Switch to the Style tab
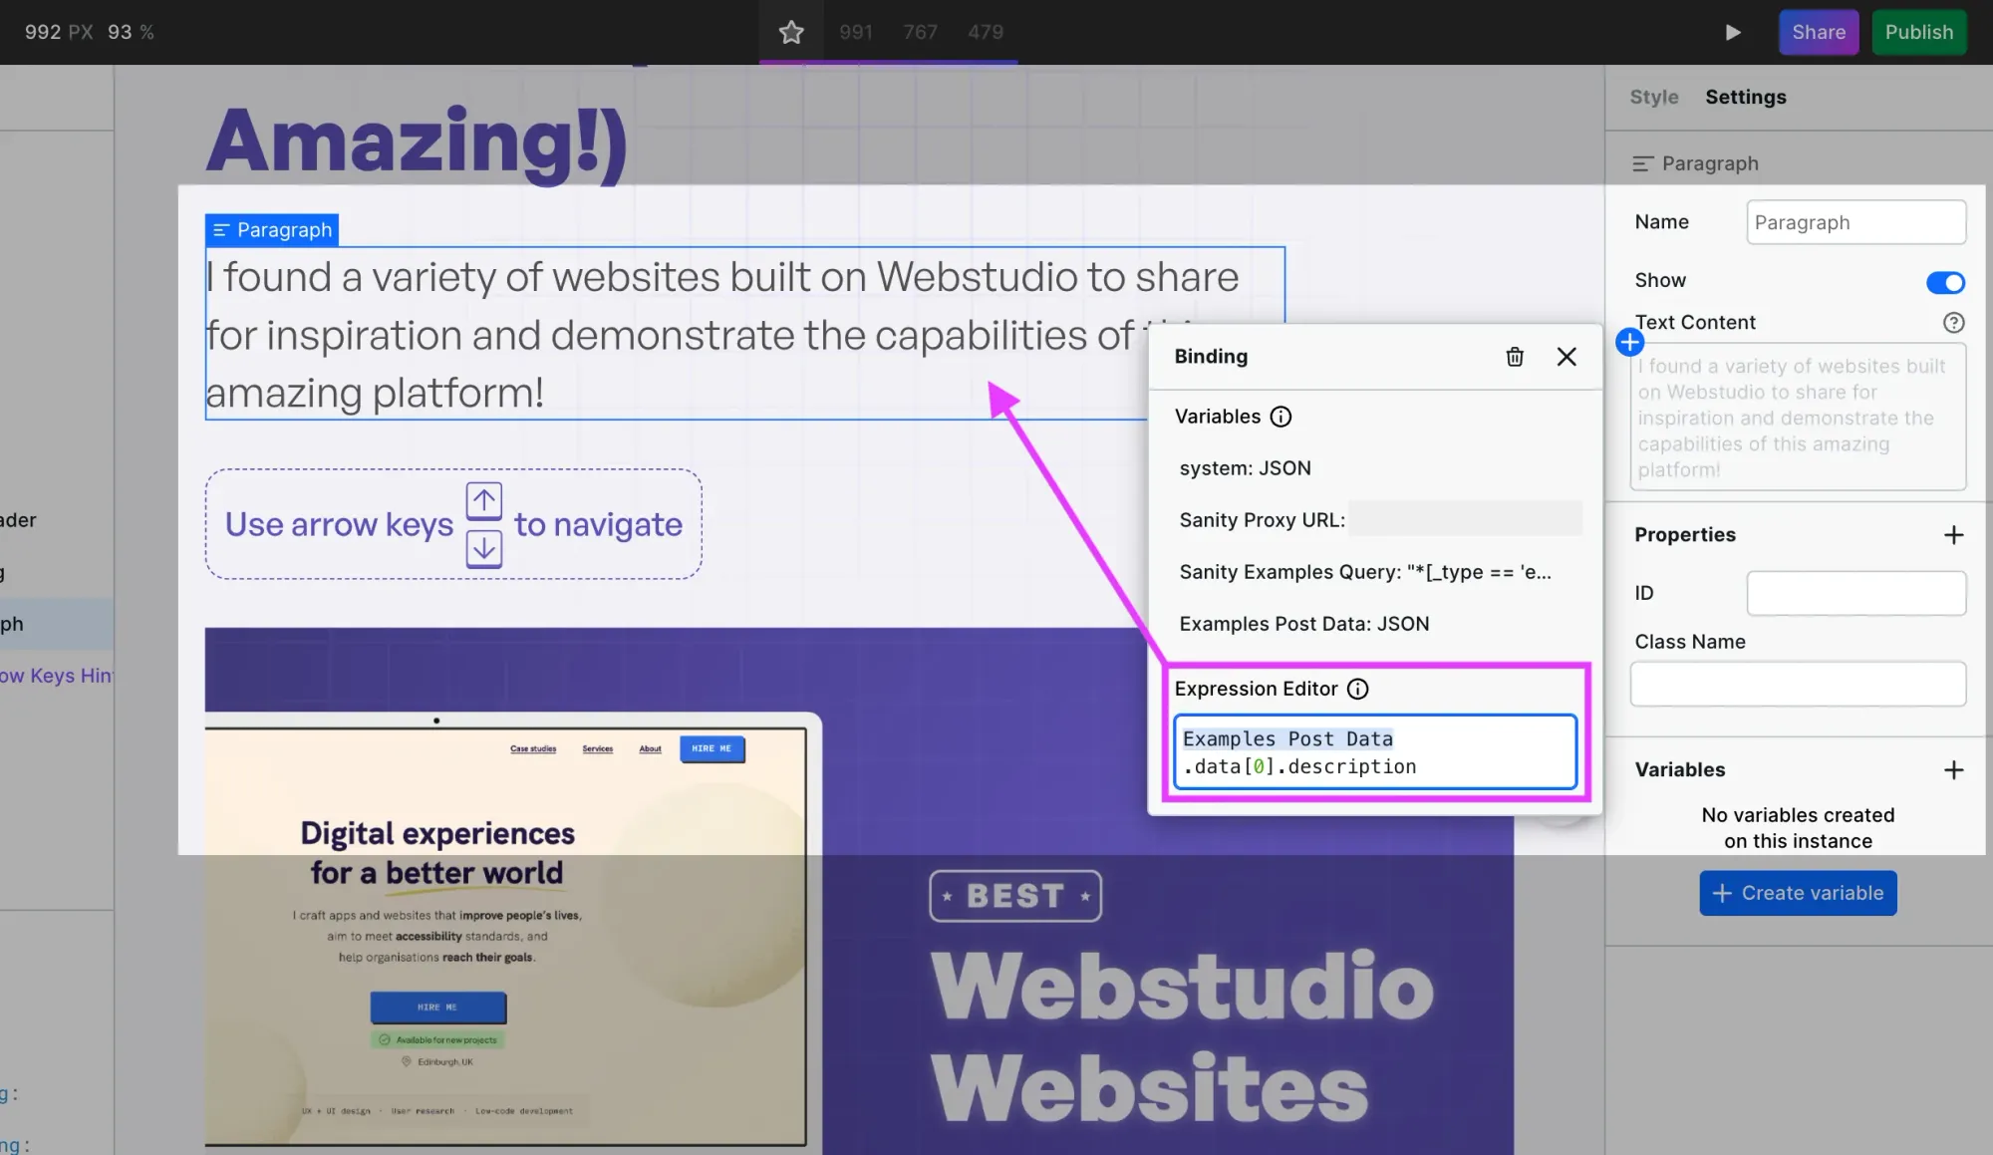 pos(1653,97)
